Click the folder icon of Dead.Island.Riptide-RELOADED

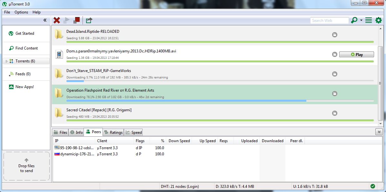(59, 34)
